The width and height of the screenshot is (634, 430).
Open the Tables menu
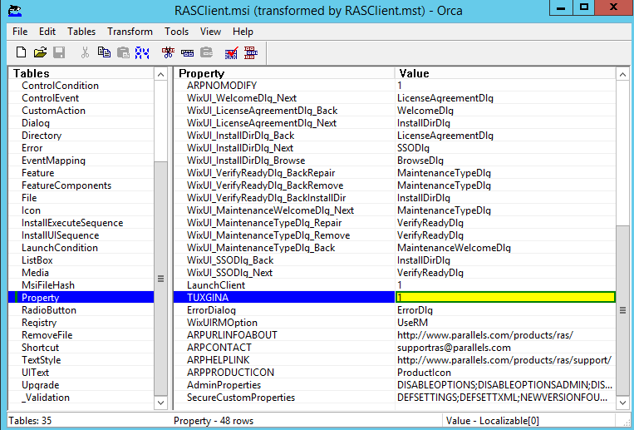click(81, 32)
